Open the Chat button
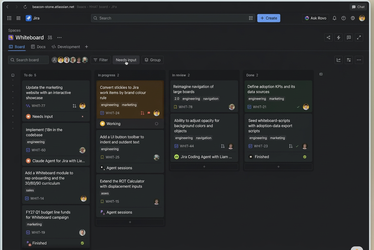 [x=358, y=7]
